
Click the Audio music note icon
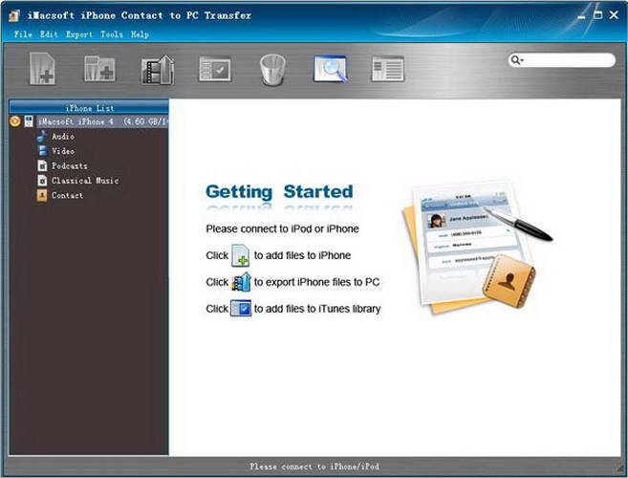[42, 136]
